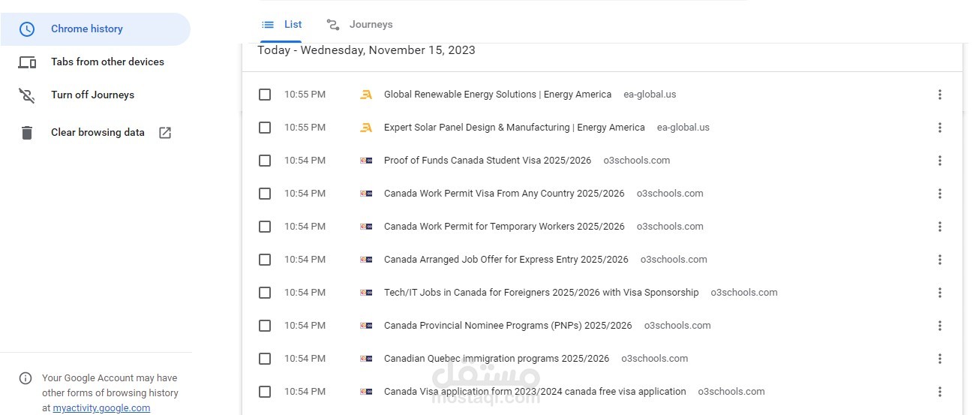This screenshot has width=973, height=415.
Task: Click favicon of Global Renewable Energy Solutions entry
Action: pyautogui.click(x=366, y=95)
